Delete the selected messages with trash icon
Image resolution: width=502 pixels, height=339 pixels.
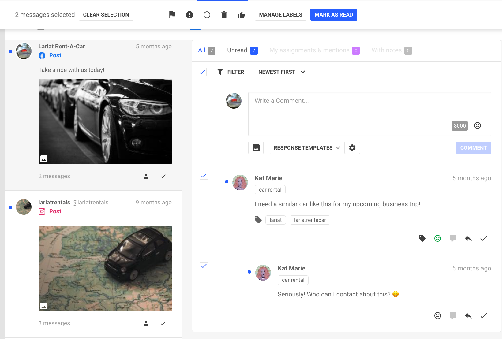[x=224, y=15]
